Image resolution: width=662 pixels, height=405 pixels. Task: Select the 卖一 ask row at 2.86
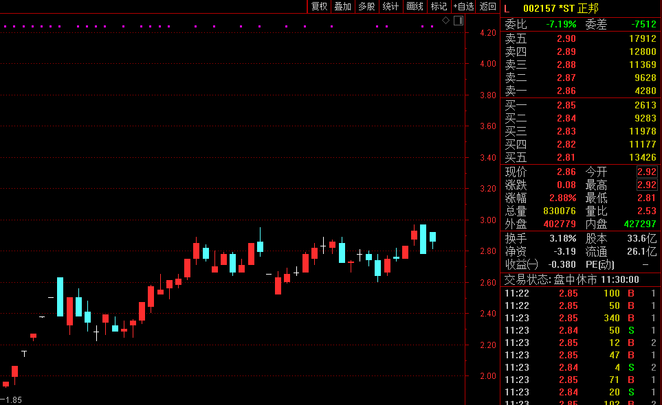pyautogui.click(x=580, y=91)
